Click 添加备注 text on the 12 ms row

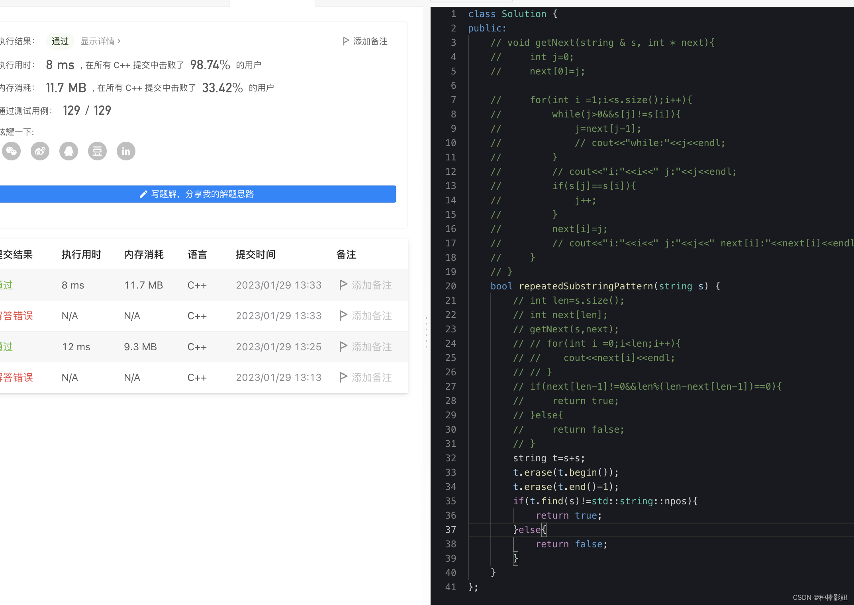pyautogui.click(x=371, y=347)
